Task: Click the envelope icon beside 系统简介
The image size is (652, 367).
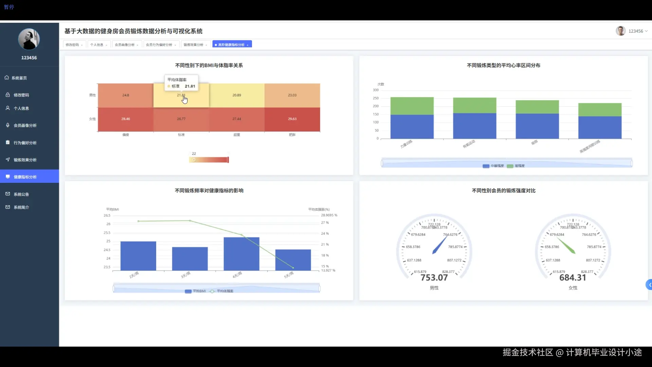Action: coord(7,207)
